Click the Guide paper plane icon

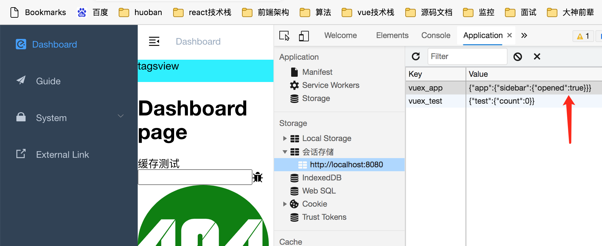point(21,80)
